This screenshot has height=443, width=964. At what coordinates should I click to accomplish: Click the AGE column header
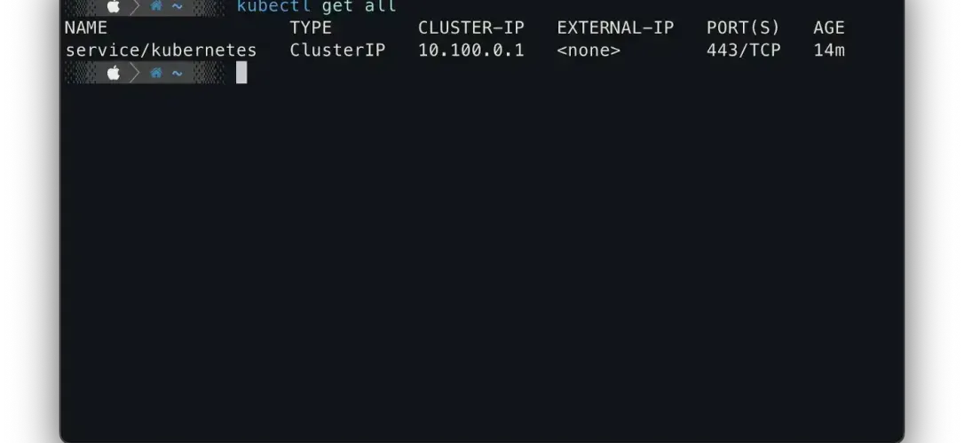[x=829, y=28]
